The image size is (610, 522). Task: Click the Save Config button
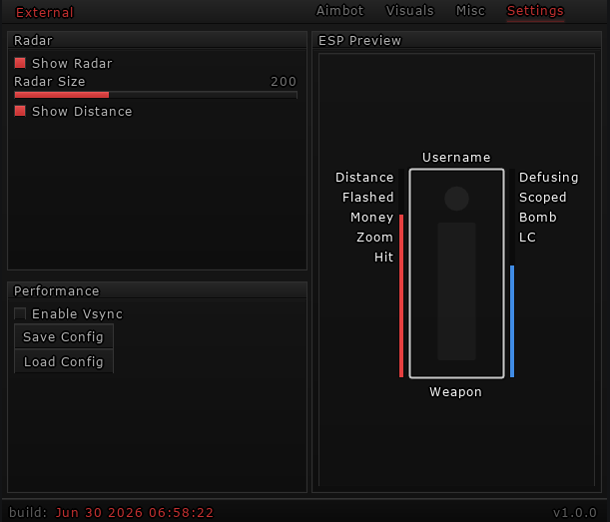click(64, 336)
